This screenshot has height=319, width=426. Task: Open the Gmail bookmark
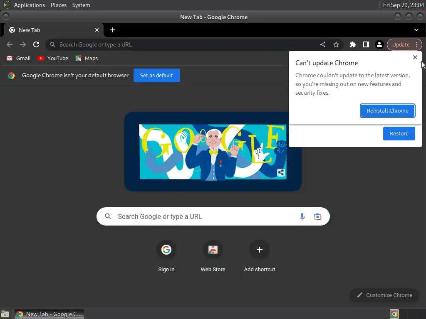tap(18, 58)
